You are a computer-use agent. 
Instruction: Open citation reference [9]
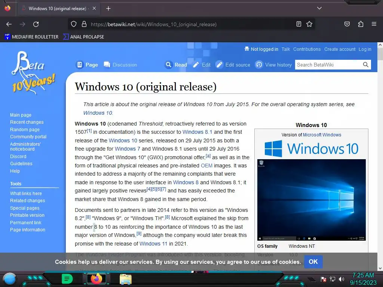[139, 234]
